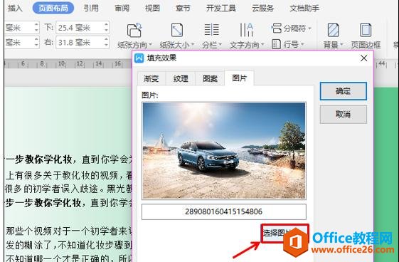Click the WPS icon in dialog title

tap(139, 58)
